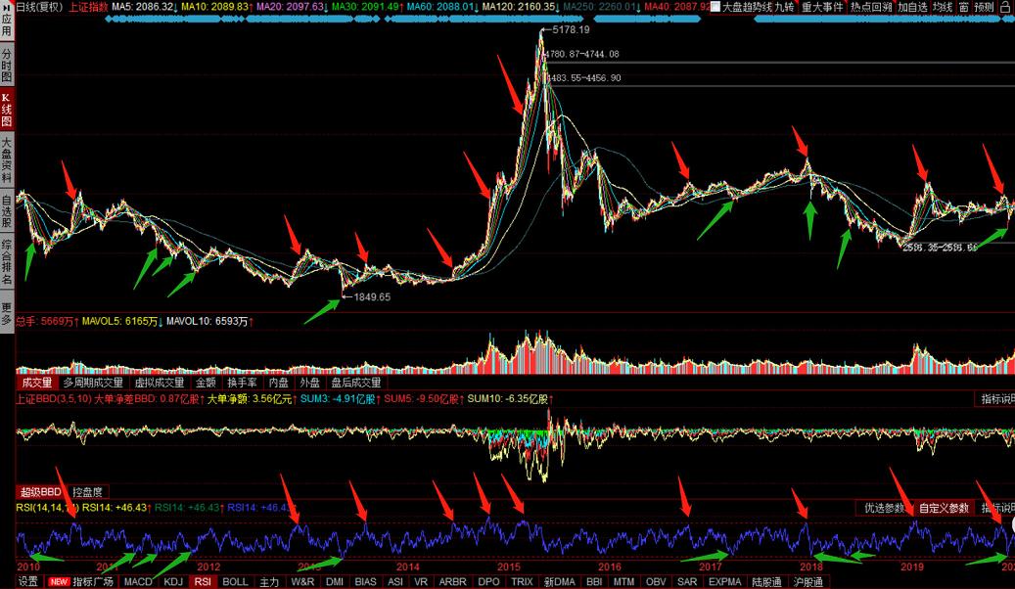Open the 均线 settings button
The width and height of the screenshot is (1015, 589).
pyautogui.click(x=943, y=7)
